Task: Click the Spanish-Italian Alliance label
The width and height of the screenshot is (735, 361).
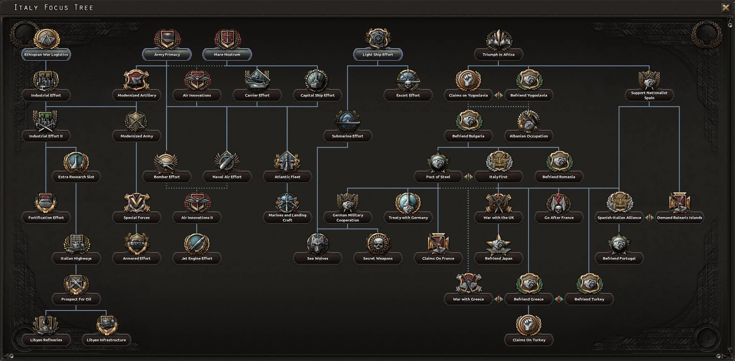Action: pyautogui.click(x=619, y=218)
